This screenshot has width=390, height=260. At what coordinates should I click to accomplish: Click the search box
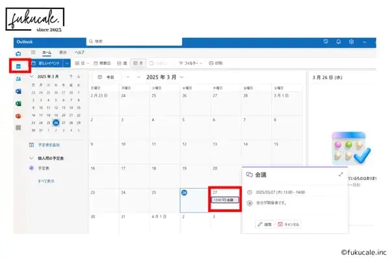[x=135, y=42]
